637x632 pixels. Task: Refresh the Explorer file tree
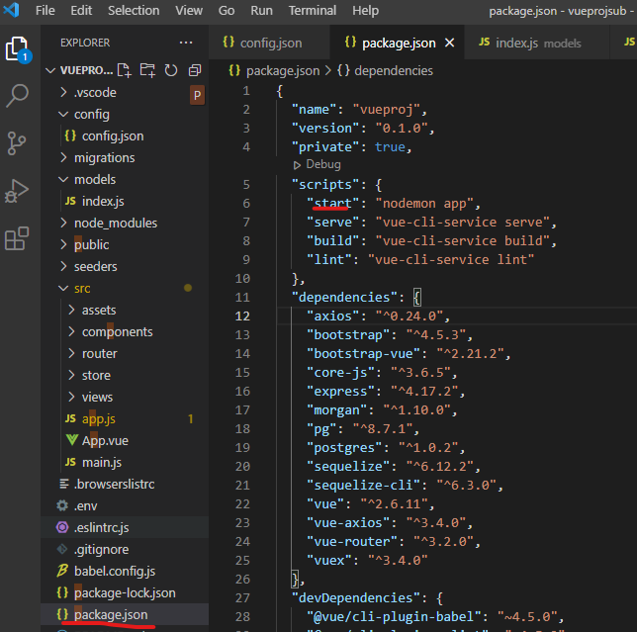[171, 70]
